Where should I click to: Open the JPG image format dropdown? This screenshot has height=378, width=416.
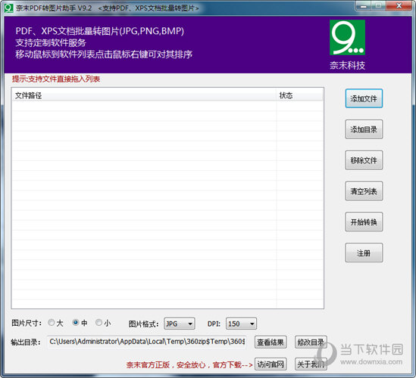[x=180, y=324]
